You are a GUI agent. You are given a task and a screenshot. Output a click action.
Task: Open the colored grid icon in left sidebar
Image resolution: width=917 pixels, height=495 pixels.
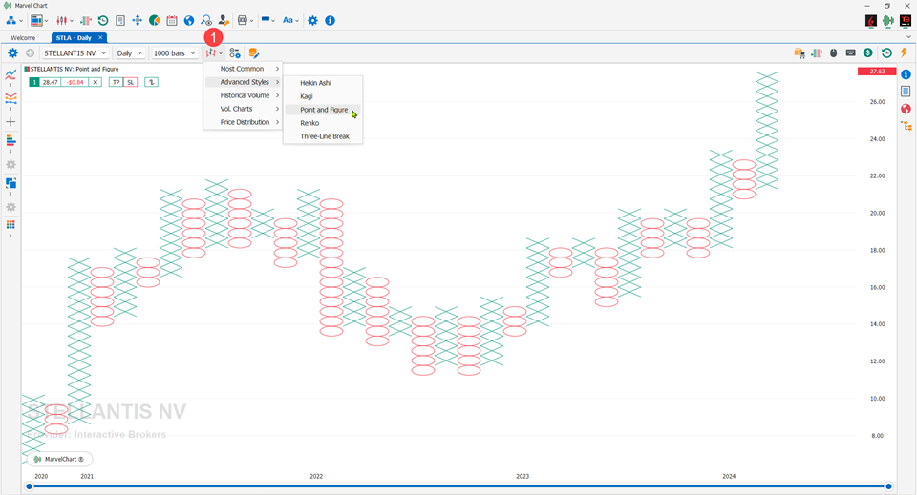tap(11, 225)
